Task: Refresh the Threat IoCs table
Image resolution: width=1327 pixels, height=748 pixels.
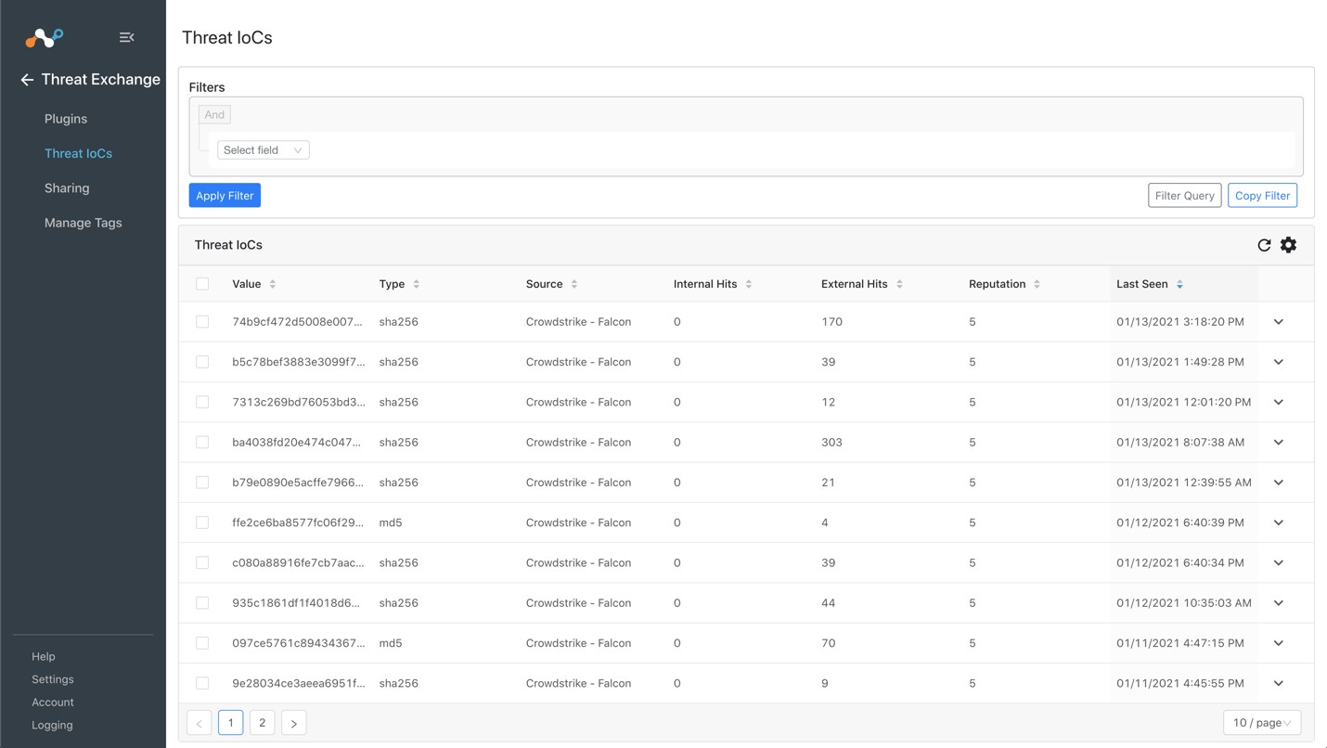Action: tap(1264, 245)
